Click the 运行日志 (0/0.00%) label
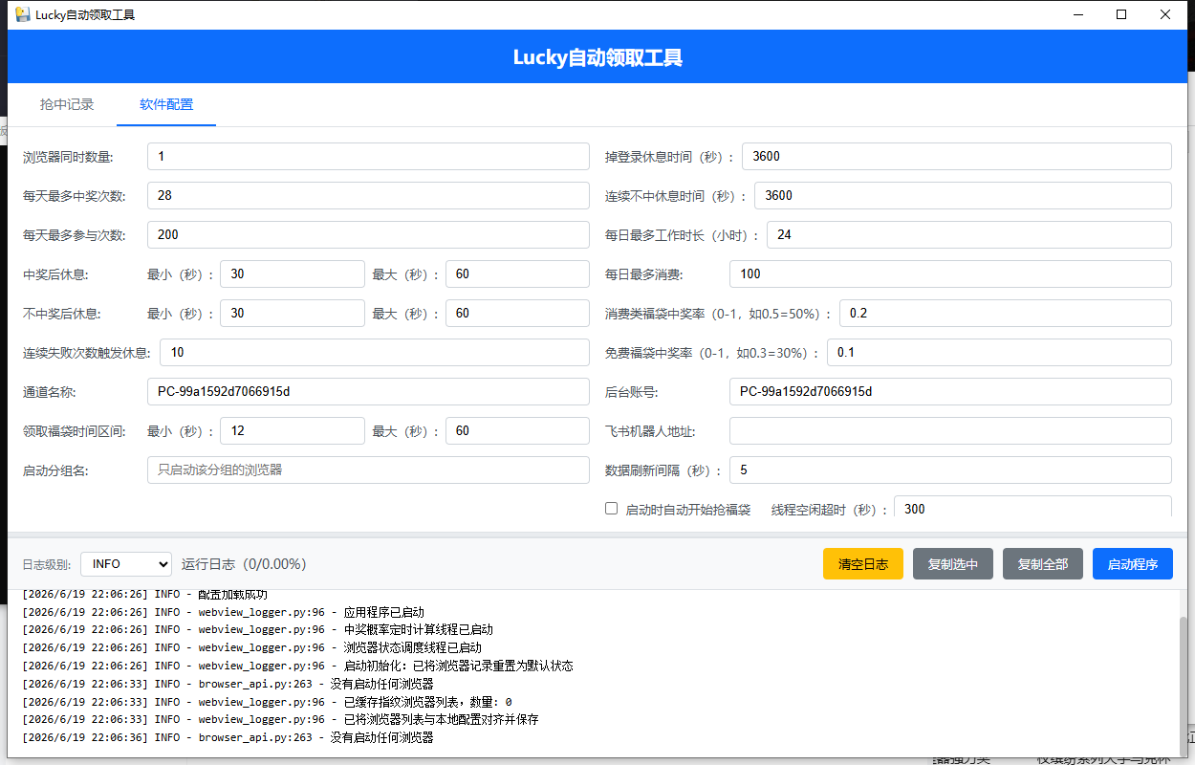The image size is (1195, 765). tap(244, 564)
